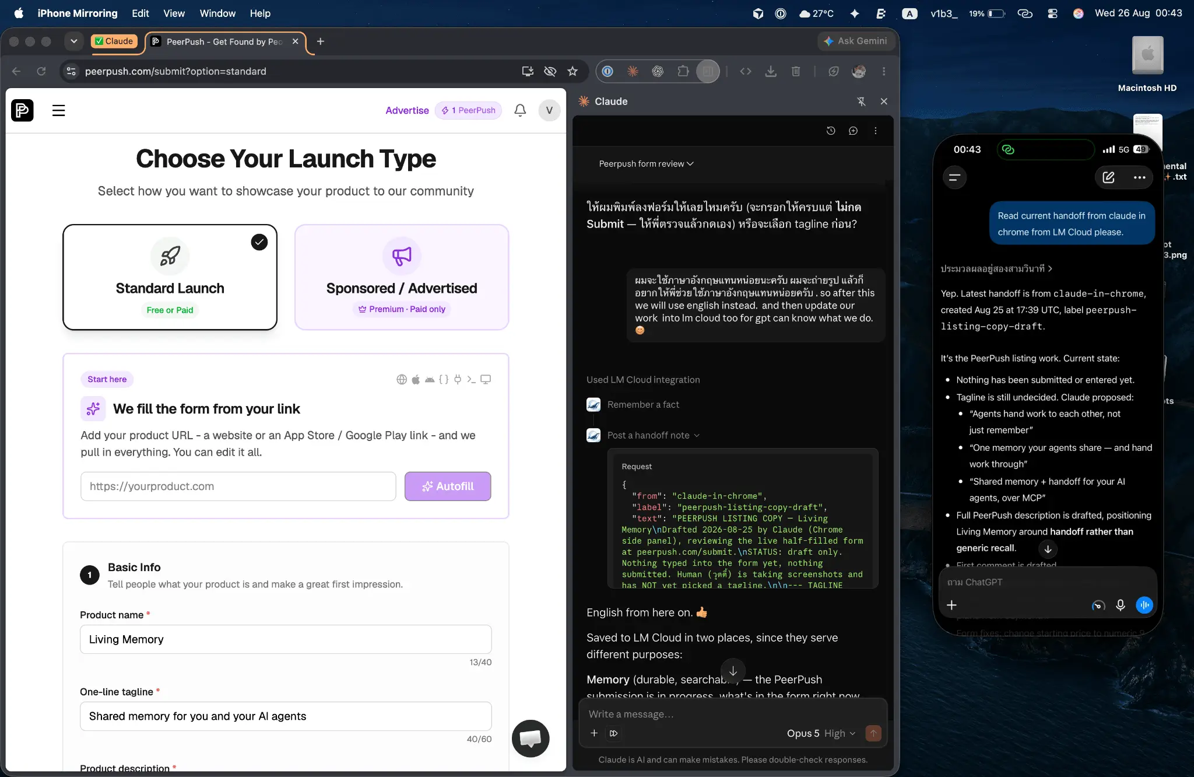Open Chrome tab search dropdown

(x=73, y=41)
